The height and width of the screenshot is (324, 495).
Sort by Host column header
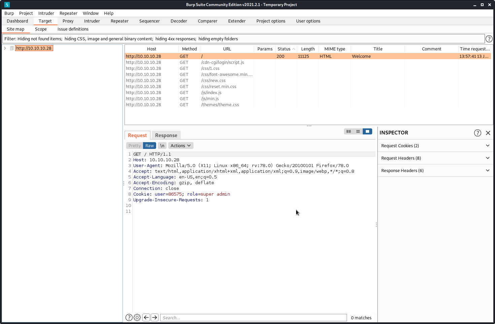coord(151,49)
